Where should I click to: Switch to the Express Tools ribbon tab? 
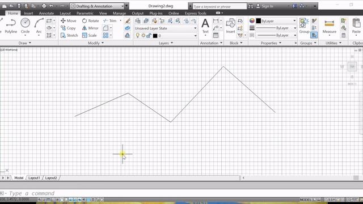[195, 14]
